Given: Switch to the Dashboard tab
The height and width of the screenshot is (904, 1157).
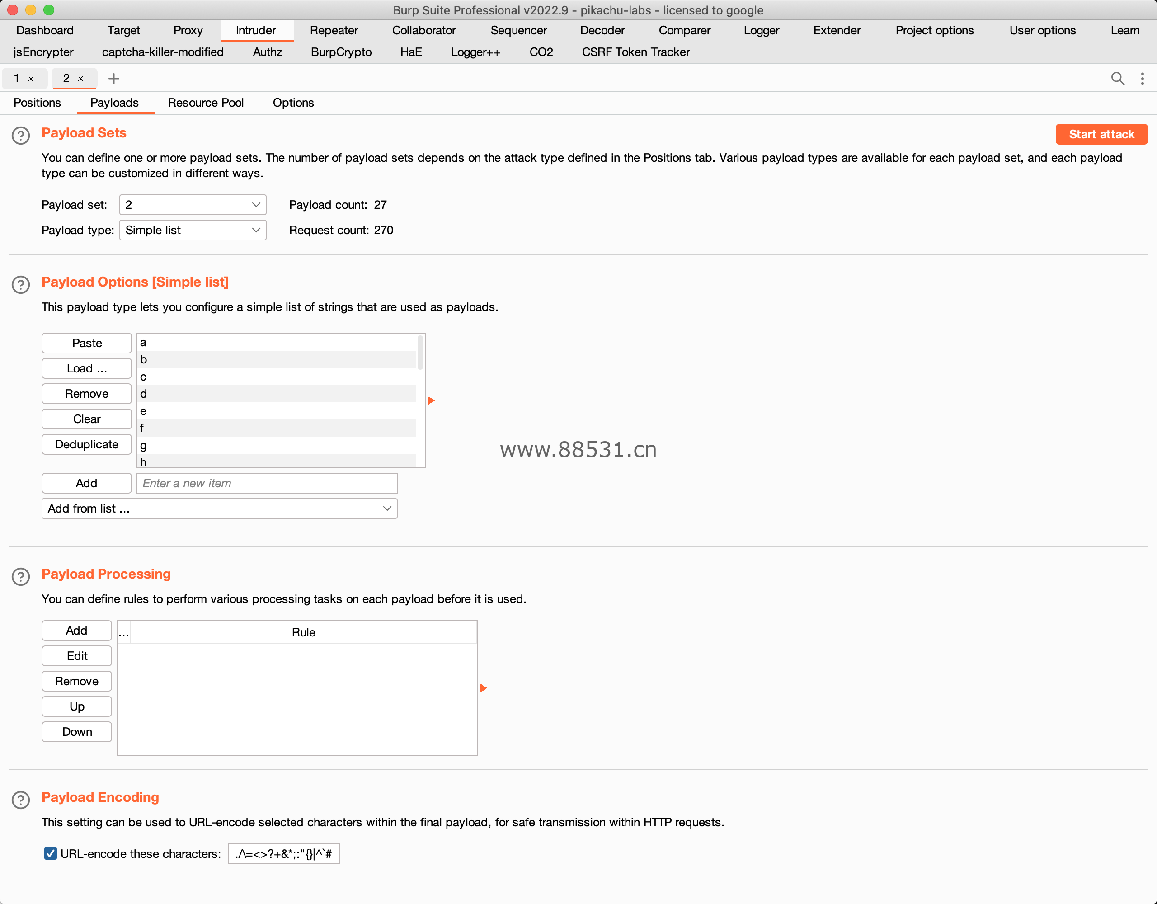Looking at the screenshot, I should [45, 30].
